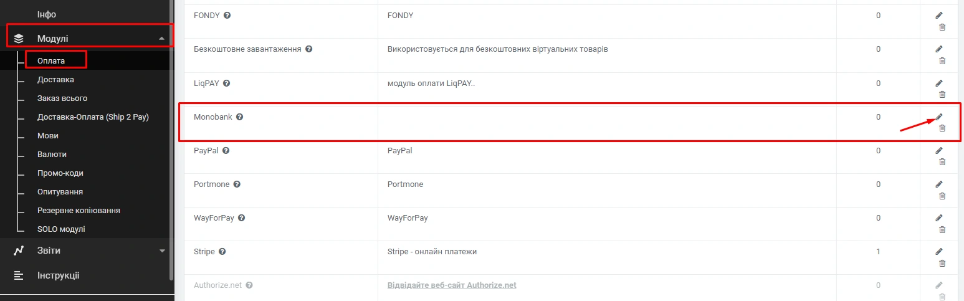Open the Інструкції sidebar link

58,275
